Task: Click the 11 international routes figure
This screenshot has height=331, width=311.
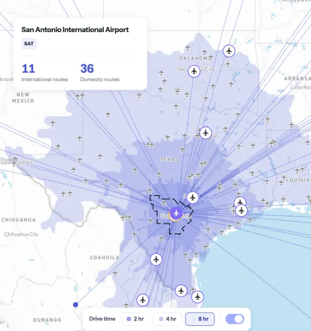Action: [28, 69]
